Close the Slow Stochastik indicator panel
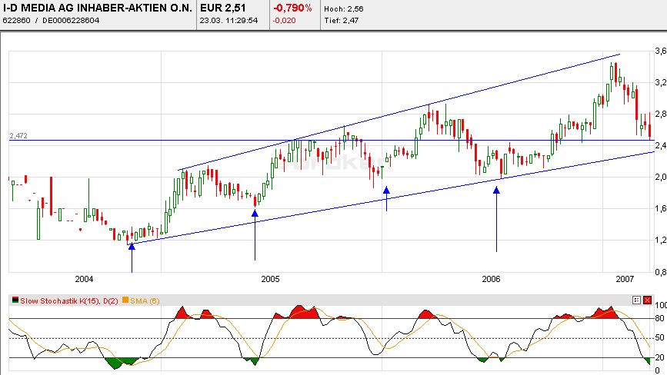Viewport: 667px width, 375px height. point(647,300)
